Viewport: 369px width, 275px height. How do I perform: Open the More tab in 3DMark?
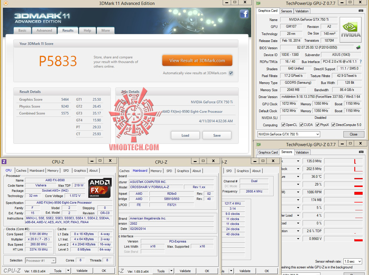105,30
